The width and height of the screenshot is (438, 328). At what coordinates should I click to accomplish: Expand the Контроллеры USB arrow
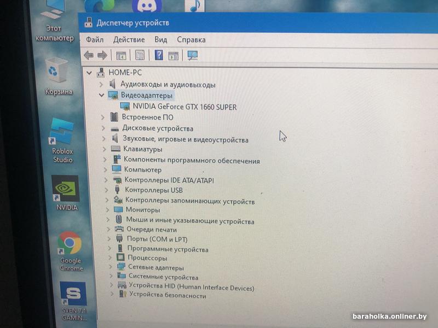click(x=107, y=190)
